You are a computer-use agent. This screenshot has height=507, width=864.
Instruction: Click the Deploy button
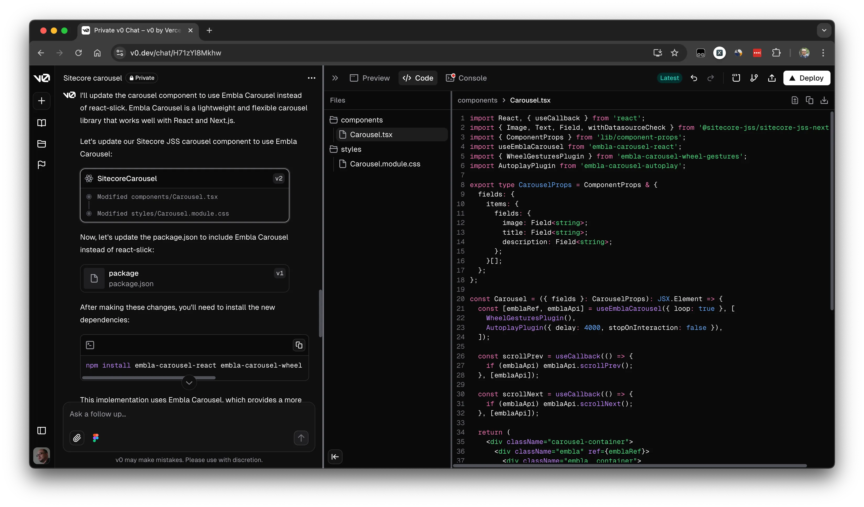(x=806, y=78)
